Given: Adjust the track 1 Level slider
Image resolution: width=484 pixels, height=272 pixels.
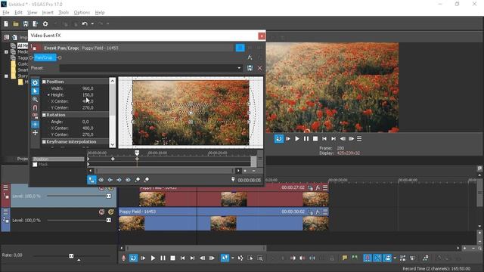Looking at the screenshot, I should pyautogui.click(x=109, y=196).
